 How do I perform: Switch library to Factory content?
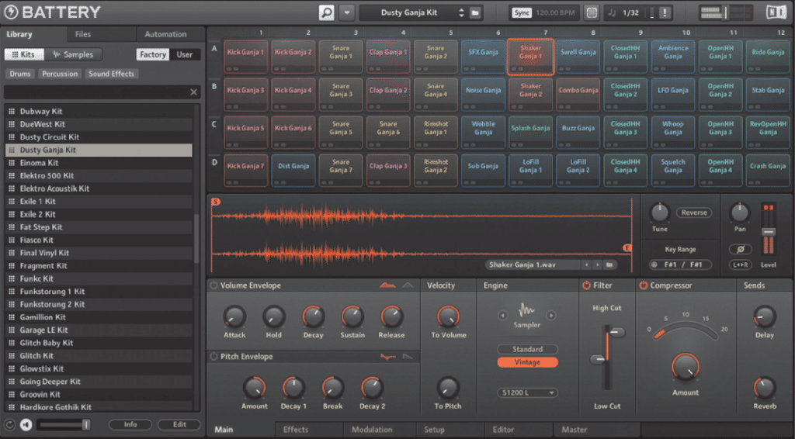click(153, 54)
